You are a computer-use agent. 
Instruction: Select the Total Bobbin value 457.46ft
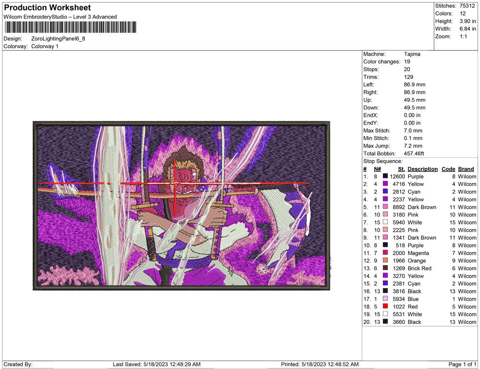[x=414, y=154]
